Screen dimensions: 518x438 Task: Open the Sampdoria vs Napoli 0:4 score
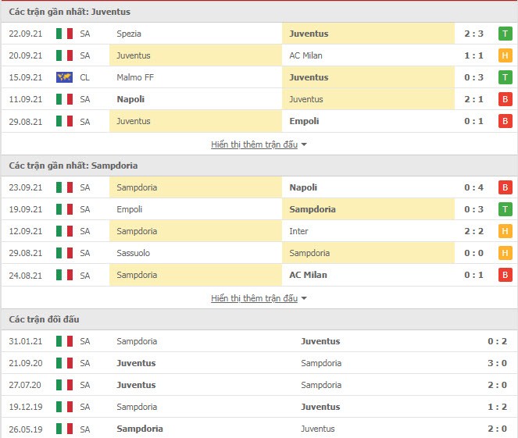(473, 187)
